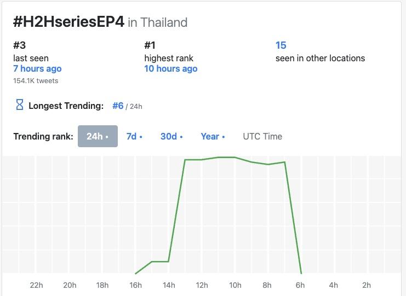Select the 24h trending rank tab

tap(98, 136)
